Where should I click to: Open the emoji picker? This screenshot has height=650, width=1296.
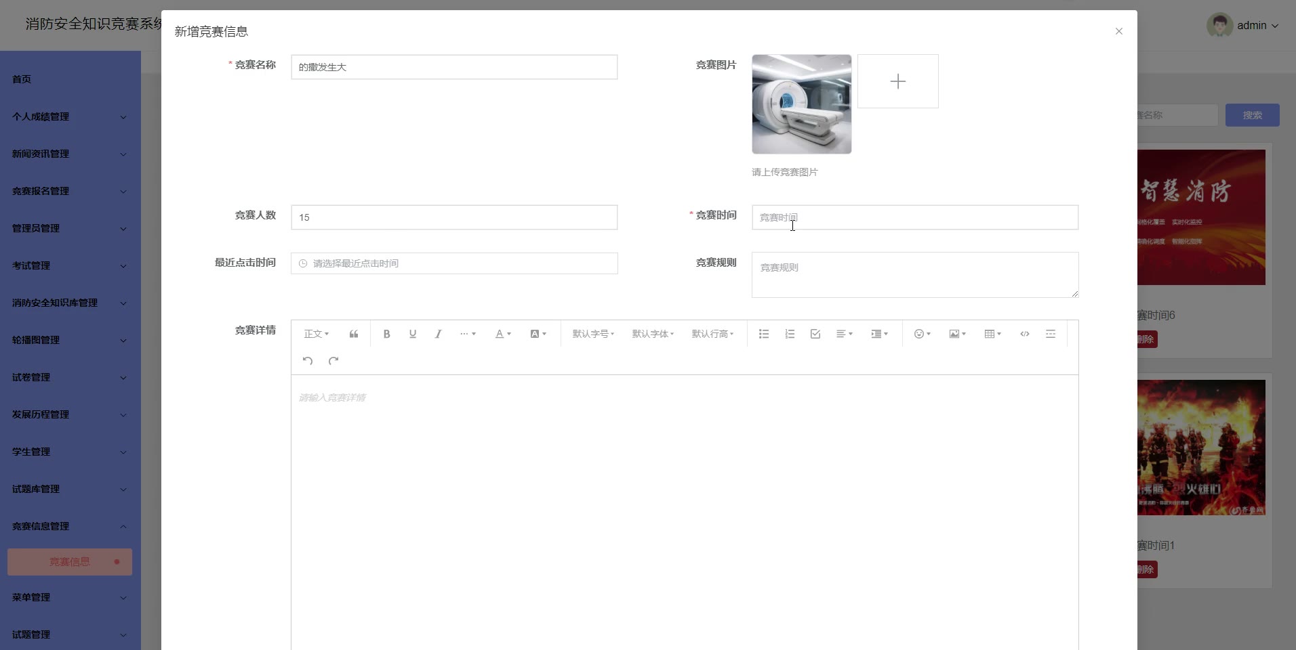(x=923, y=334)
